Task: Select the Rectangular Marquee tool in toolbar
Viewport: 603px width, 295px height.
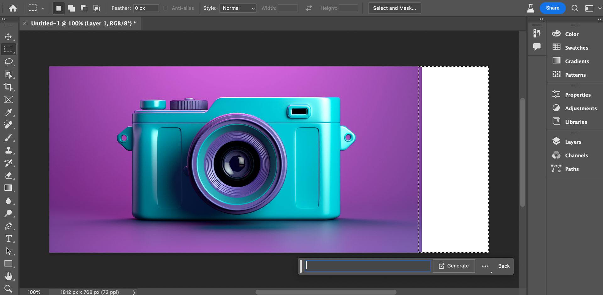Action: [8, 49]
